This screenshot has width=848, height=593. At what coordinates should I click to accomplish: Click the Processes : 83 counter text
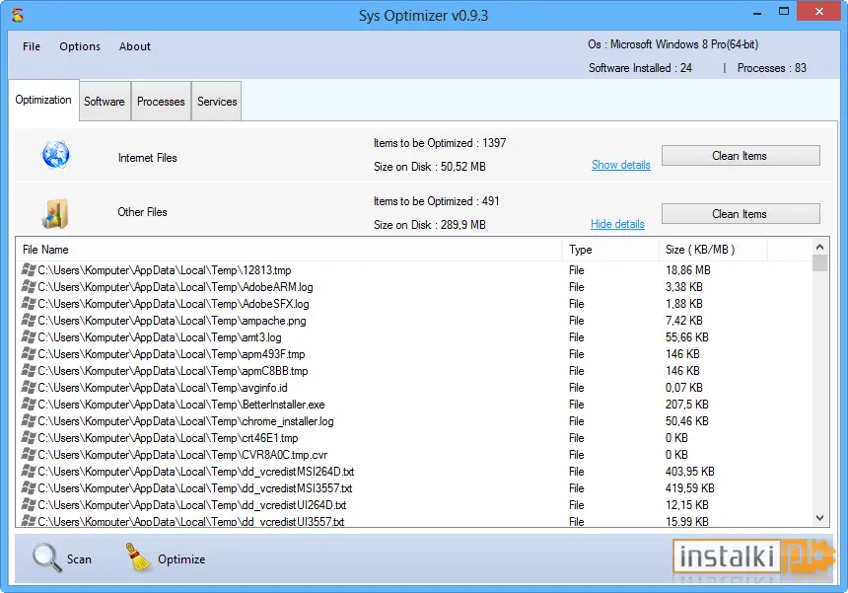pyautogui.click(x=772, y=68)
